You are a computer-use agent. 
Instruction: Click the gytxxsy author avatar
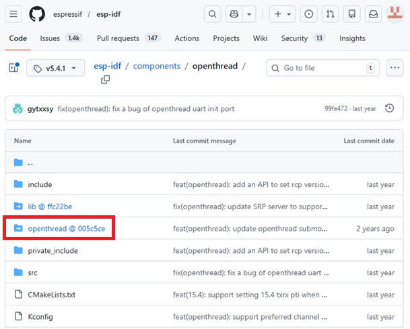(18, 109)
